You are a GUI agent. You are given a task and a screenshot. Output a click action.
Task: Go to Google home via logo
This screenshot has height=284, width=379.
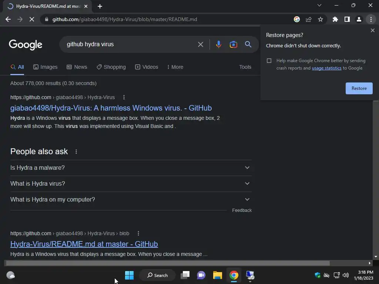(26, 45)
